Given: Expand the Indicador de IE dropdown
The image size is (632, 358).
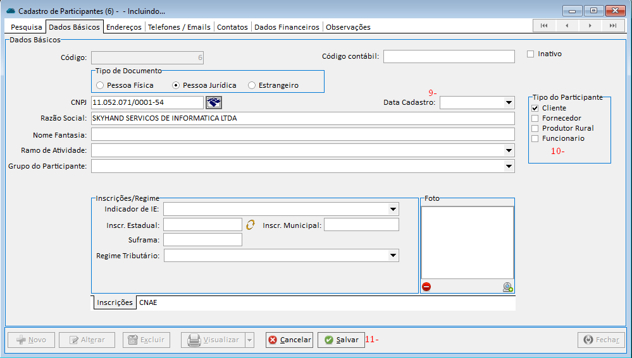Looking at the screenshot, I should (x=393, y=209).
